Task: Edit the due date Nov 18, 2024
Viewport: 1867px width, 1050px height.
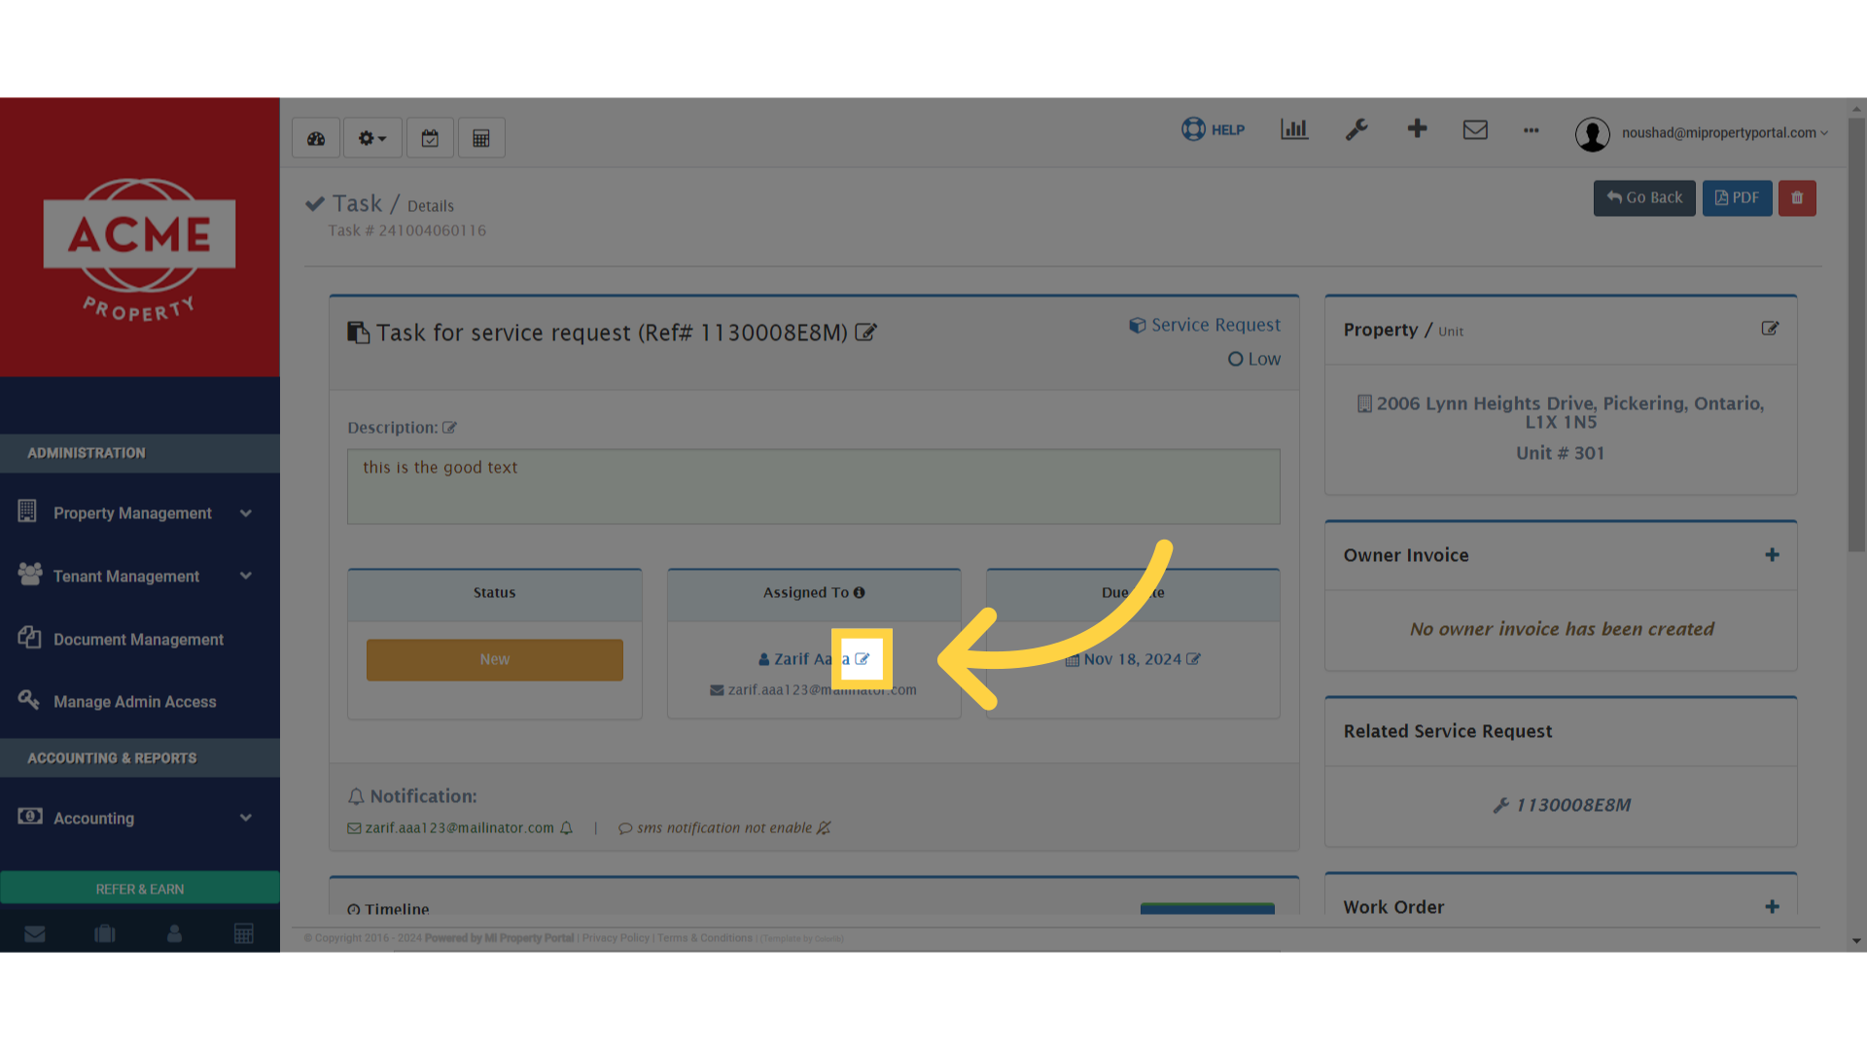Action: 1194,658
